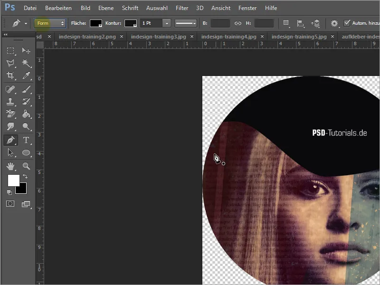The image size is (380, 285).
Task: Select the Type tool
Action: pos(26,140)
